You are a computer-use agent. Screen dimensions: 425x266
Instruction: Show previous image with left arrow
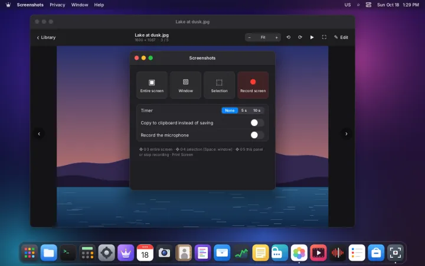[39, 134]
